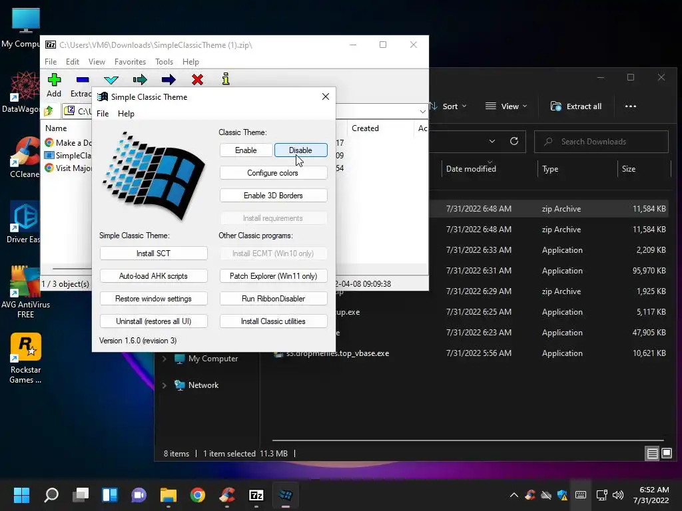Click the Explorer horizontal scrollbar
682x511 pixels.
468,440
